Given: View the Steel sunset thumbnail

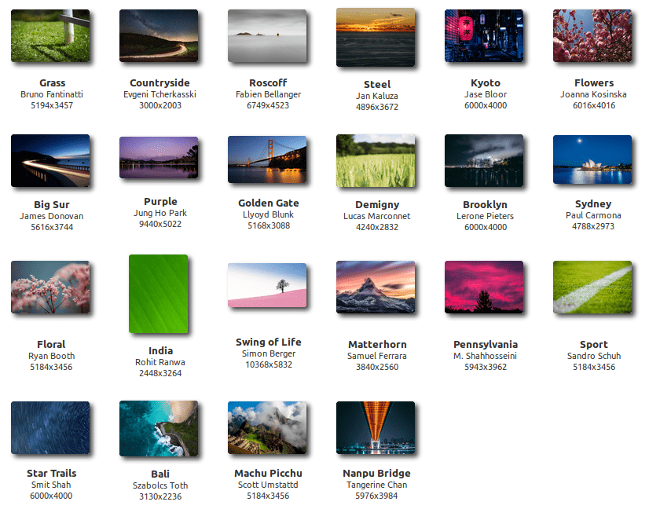Looking at the screenshot, I should click(376, 35).
